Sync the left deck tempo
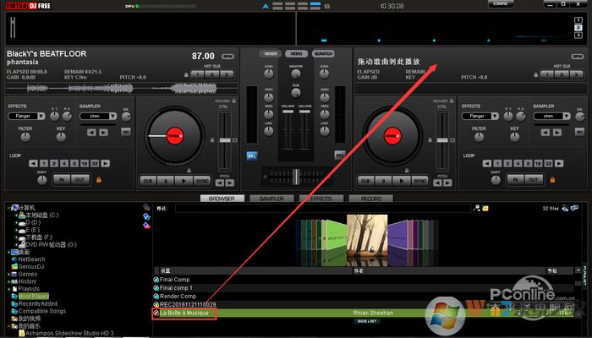 202,181
